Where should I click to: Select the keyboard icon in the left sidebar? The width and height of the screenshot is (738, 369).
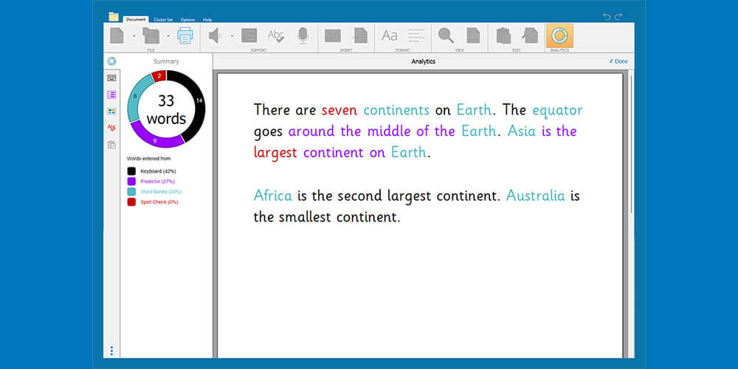point(111,78)
